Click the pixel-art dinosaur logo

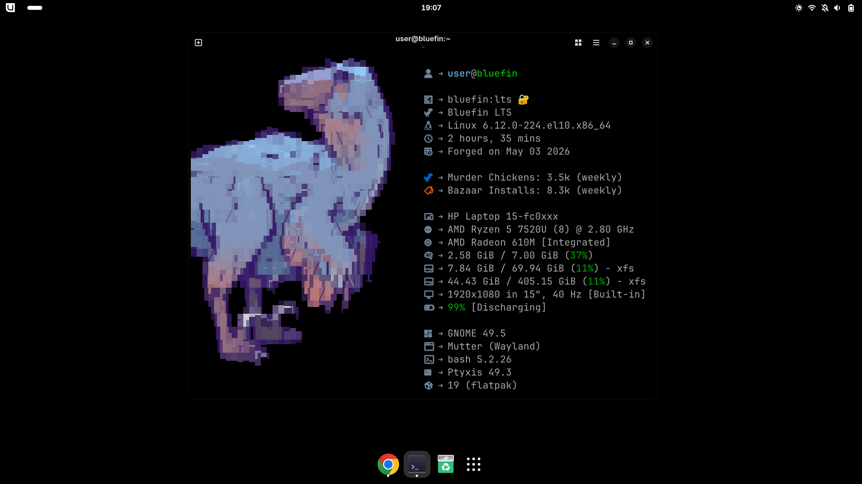293,212
